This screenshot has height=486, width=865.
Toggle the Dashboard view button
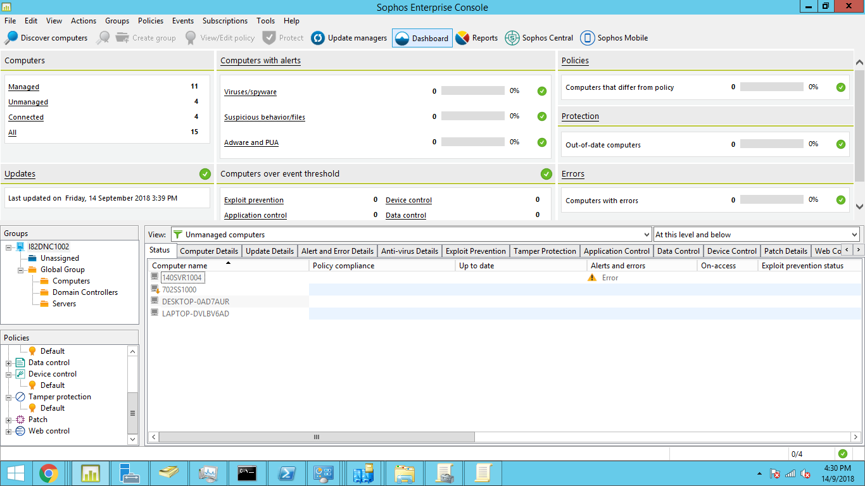tap(422, 38)
